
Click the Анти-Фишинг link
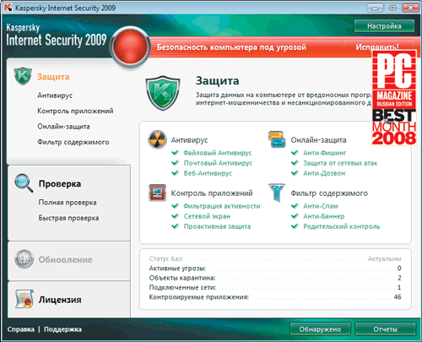(x=325, y=153)
